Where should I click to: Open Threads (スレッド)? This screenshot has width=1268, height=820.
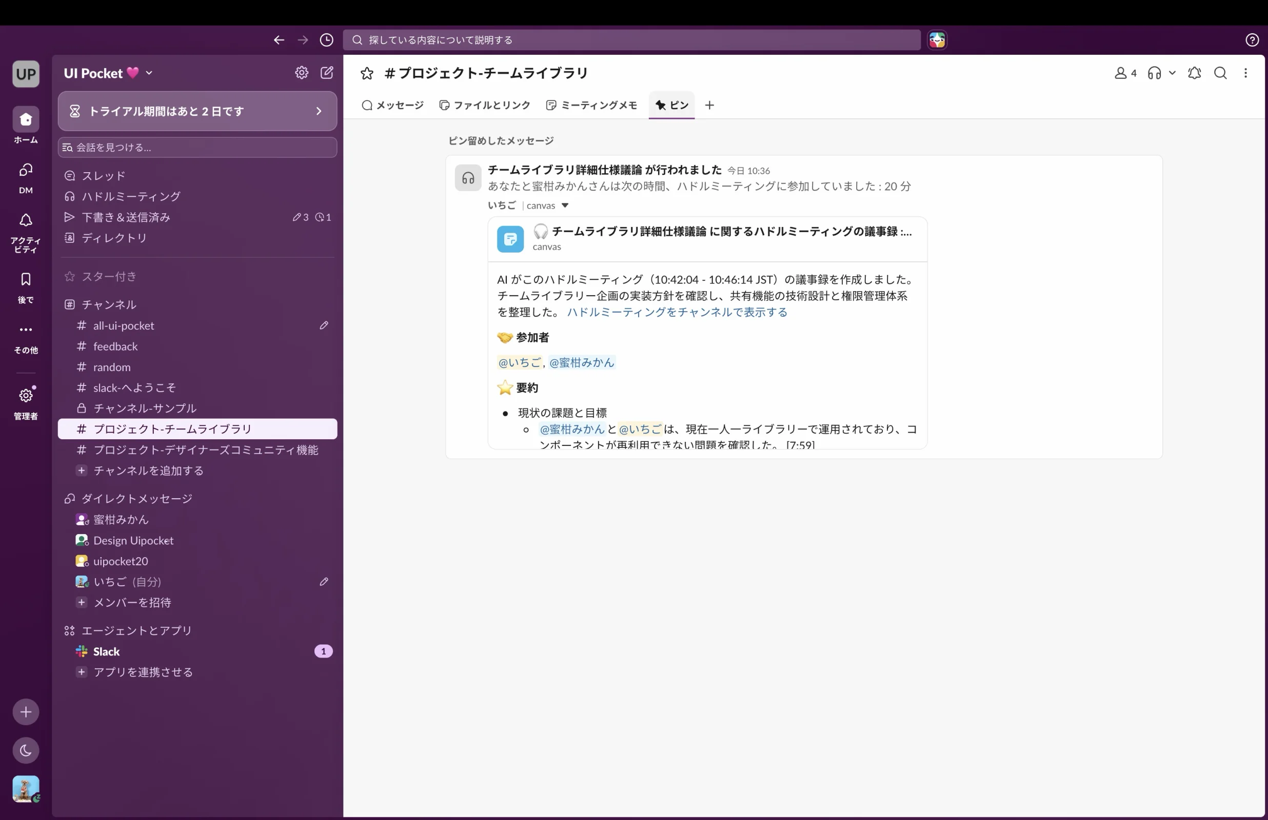[197, 176]
